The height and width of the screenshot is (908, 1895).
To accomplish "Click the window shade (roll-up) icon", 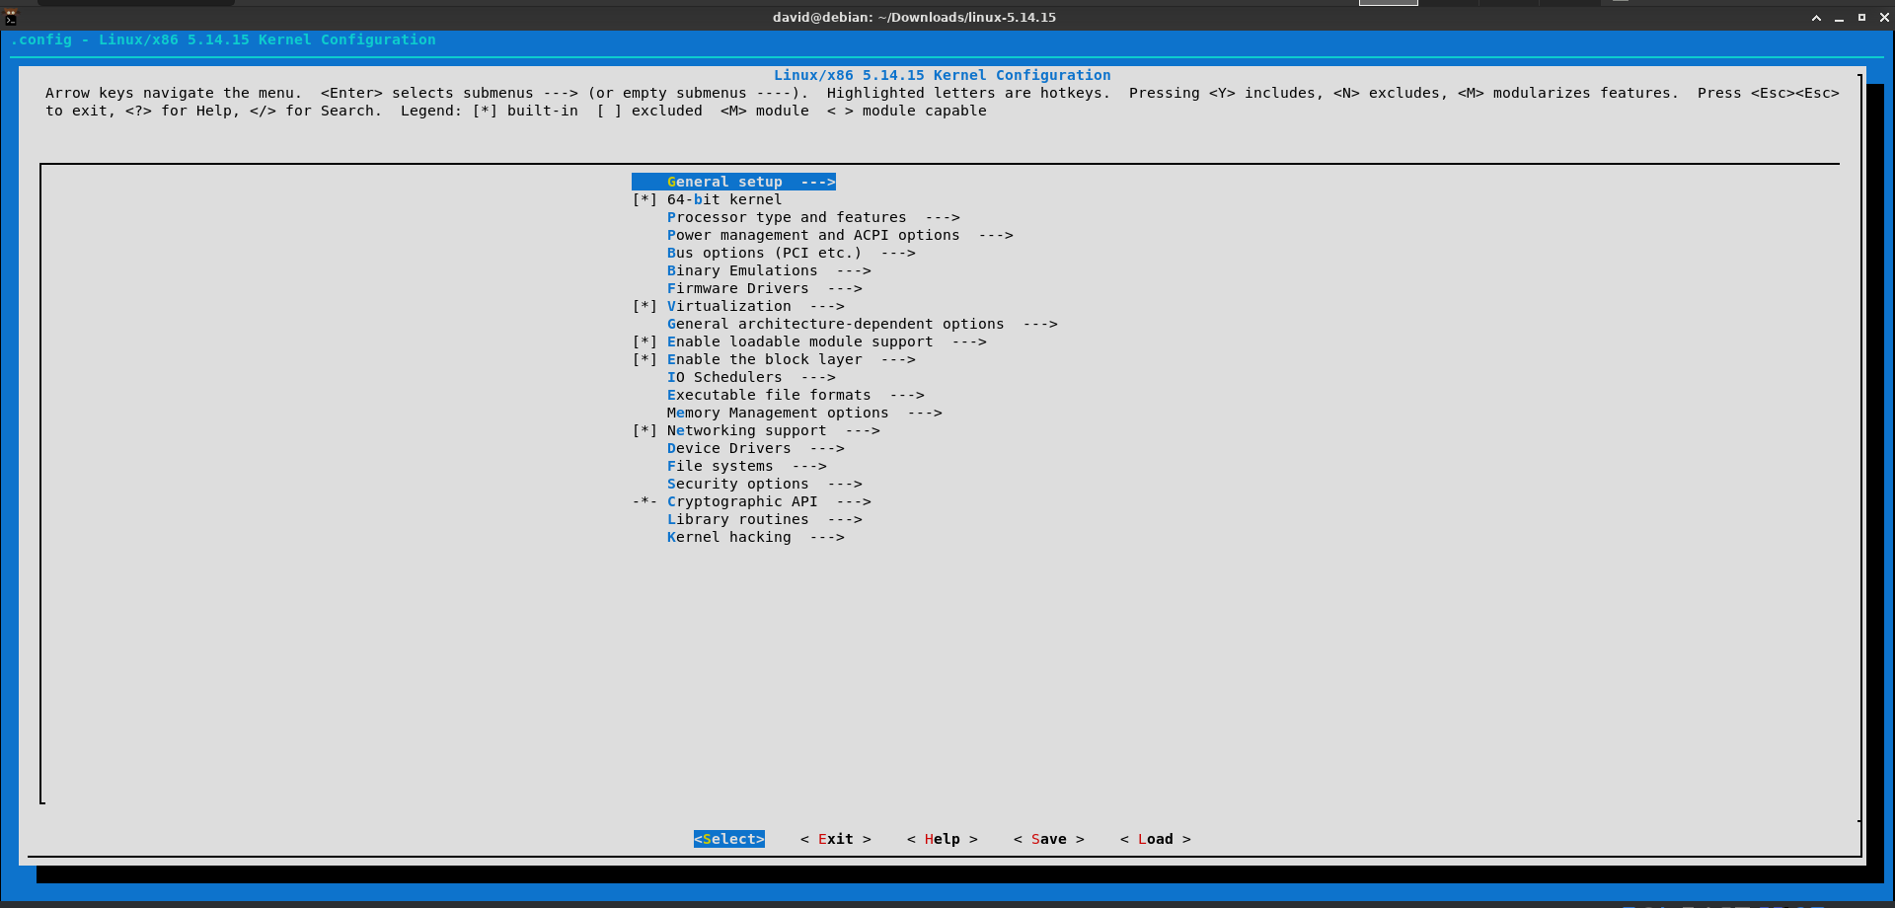I will coord(1817,17).
